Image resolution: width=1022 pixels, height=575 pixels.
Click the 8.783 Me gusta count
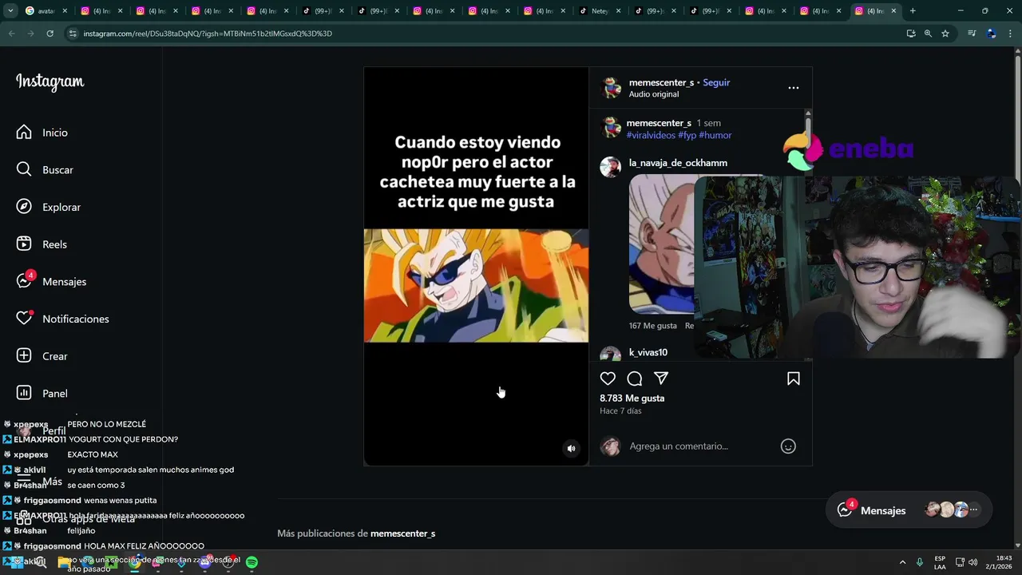[x=632, y=398]
